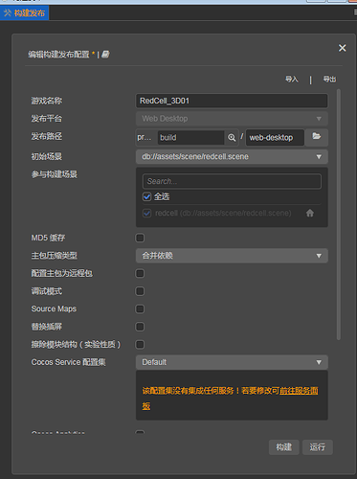Click the magnifier icon beside the build path
This screenshot has width=357, height=479.
232,138
